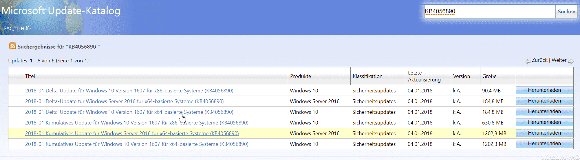Open Delta-Update Windows 10 1607 x86 link
The height and width of the screenshot is (160, 580).
coord(129,91)
